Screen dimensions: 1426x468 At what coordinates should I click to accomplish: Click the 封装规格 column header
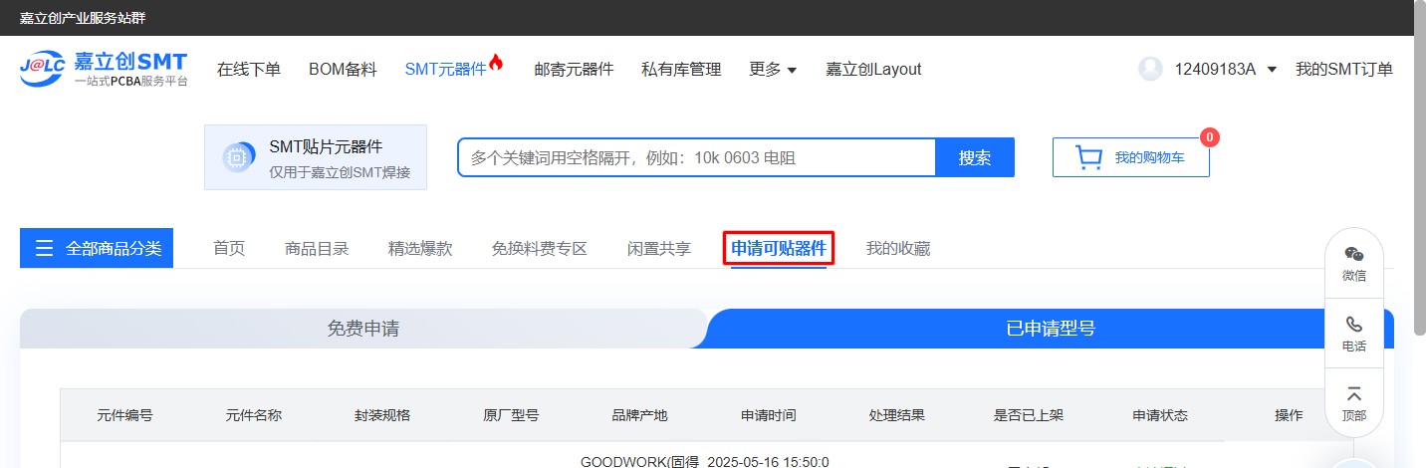pos(382,415)
